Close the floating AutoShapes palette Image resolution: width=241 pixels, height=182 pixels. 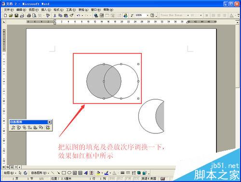click(x=50, y=122)
